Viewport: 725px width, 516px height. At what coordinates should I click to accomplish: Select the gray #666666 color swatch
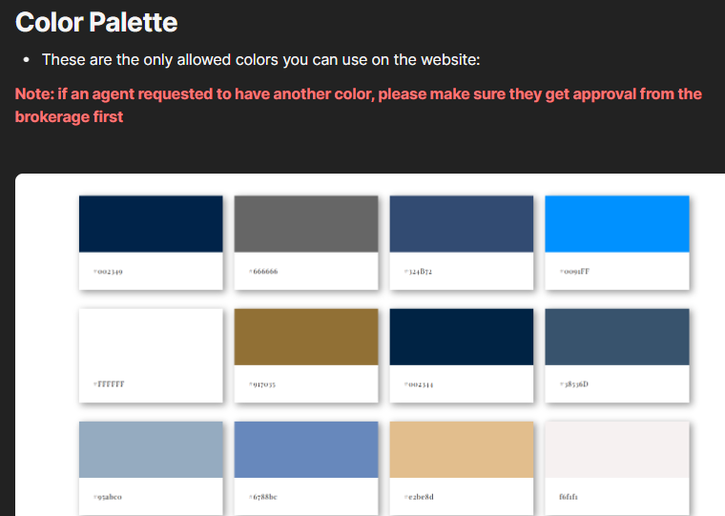(306, 224)
